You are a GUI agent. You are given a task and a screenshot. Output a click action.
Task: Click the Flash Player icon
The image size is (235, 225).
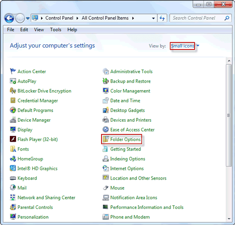13,139
